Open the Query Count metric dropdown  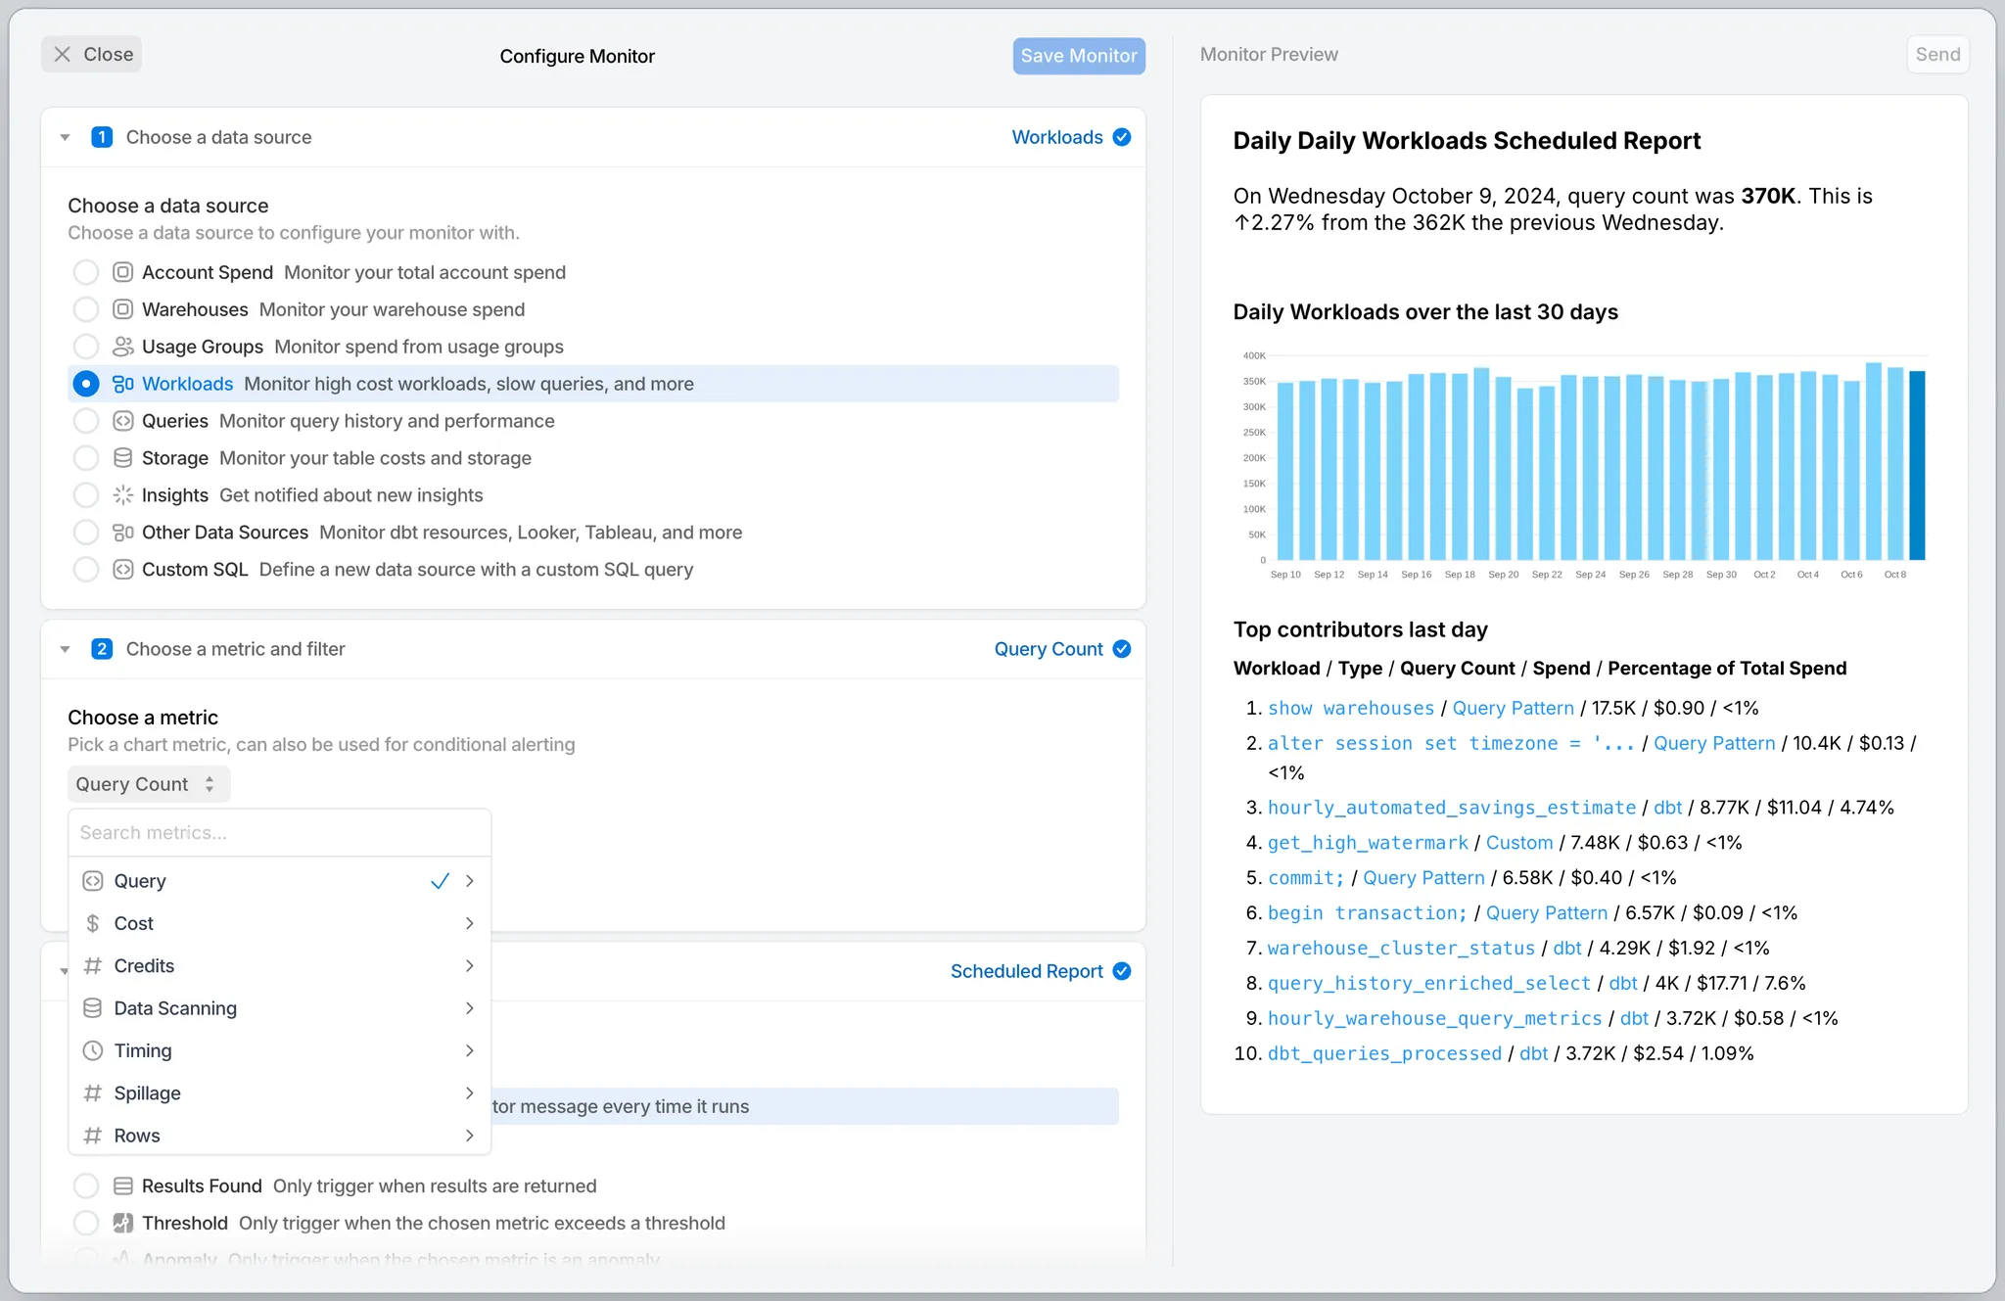(x=149, y=784)
